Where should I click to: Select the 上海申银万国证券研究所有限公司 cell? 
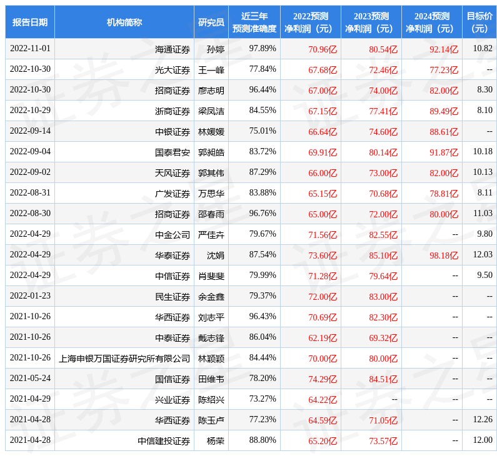[124, 359]
